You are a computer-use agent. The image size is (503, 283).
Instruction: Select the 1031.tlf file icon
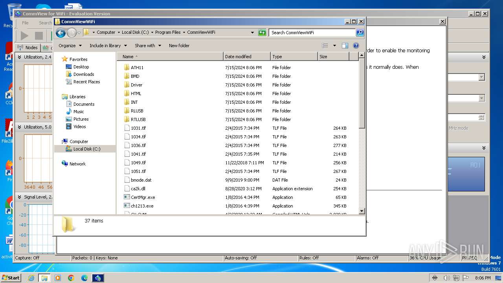[127, 128]
